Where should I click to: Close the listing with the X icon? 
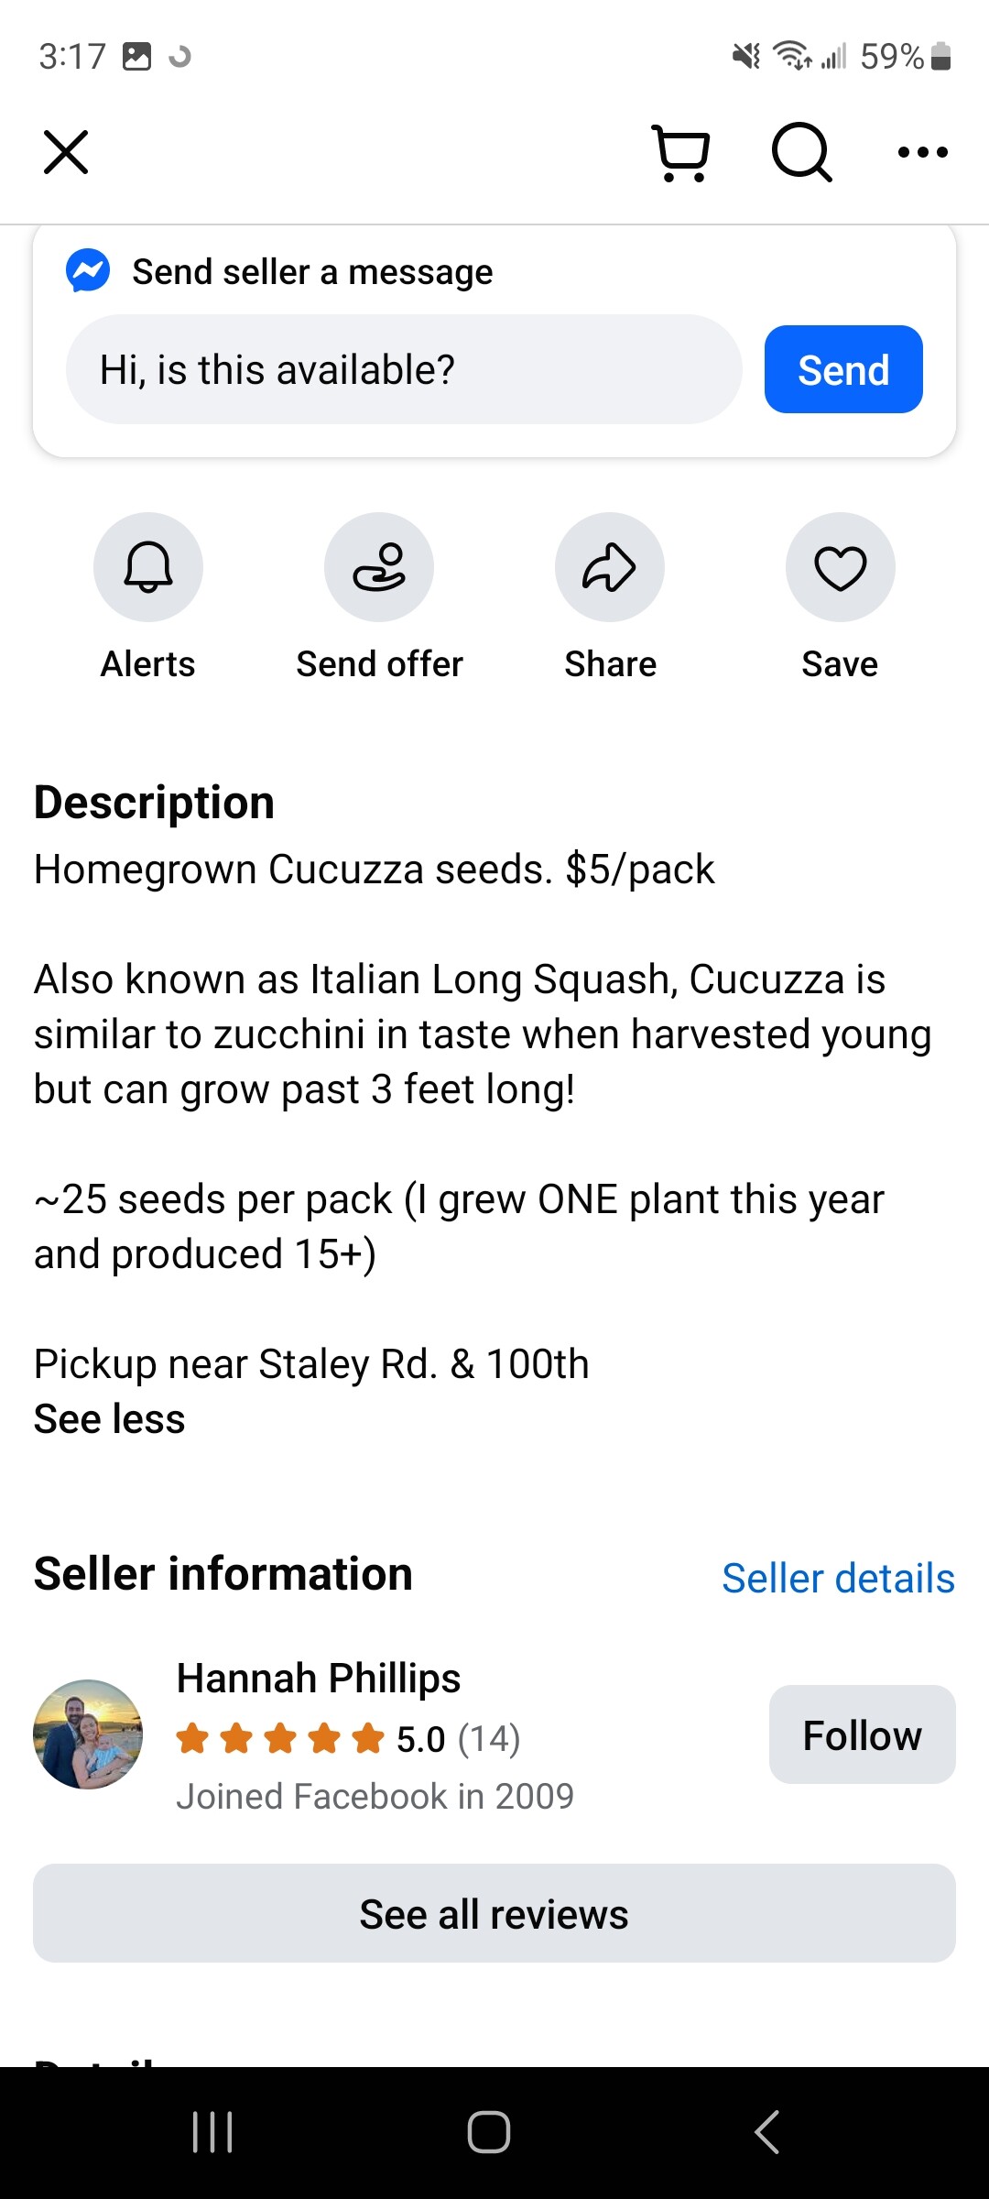point(66,152)
